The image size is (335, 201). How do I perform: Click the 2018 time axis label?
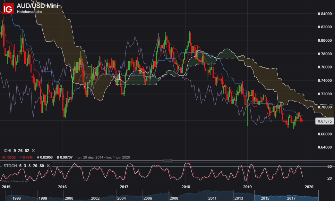(186, 187)
